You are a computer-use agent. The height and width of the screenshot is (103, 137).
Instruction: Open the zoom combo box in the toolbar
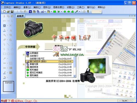coord(96,12)
